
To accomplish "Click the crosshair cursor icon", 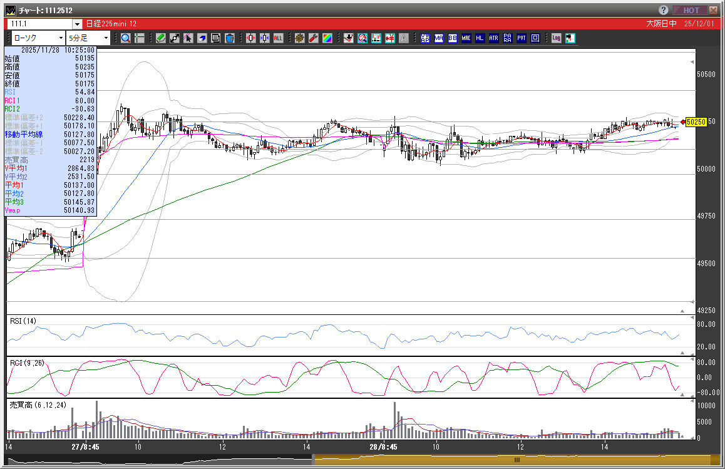I will click(x=139, y=38).
